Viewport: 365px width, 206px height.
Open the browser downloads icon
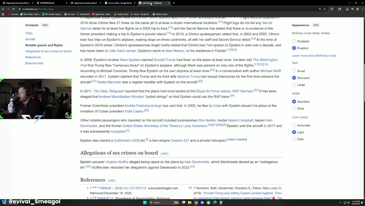coord(347,9)
